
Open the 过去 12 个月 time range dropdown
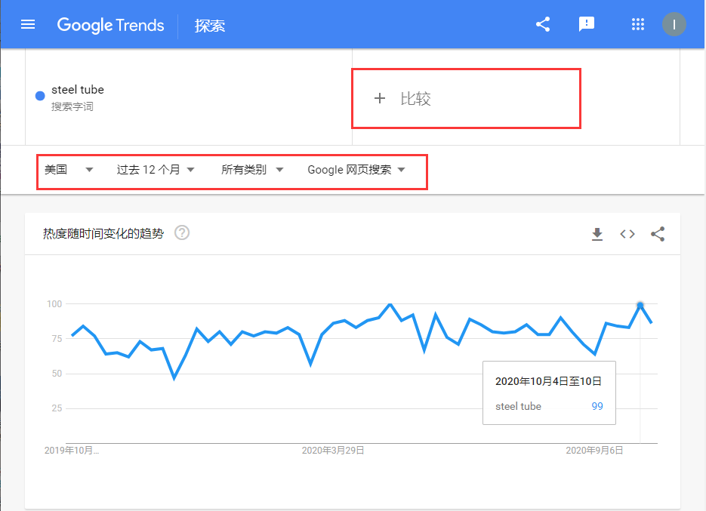156,170
